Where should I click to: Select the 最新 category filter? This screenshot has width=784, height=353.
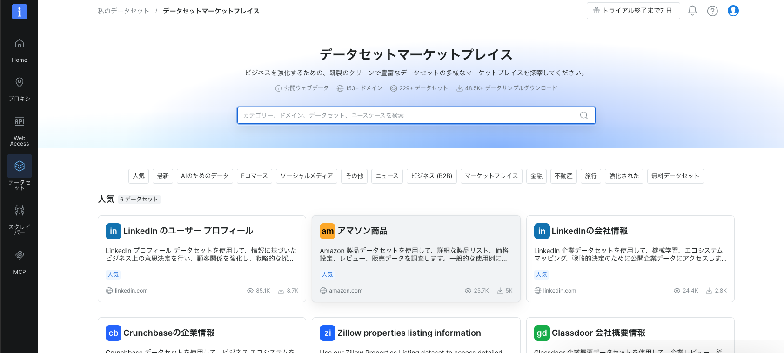coord(163,176)
